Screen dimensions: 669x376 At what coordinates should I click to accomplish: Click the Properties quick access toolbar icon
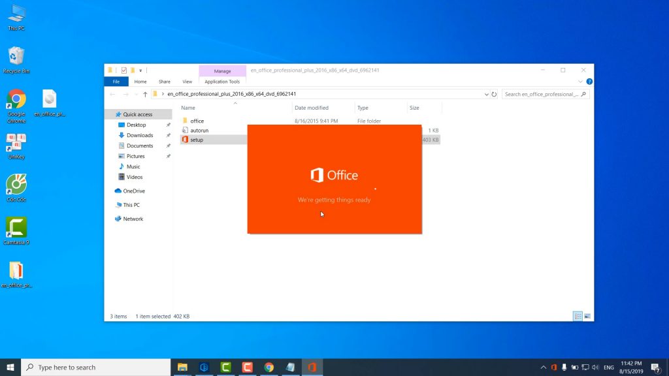pyautogui.click(x=123, y=70)
